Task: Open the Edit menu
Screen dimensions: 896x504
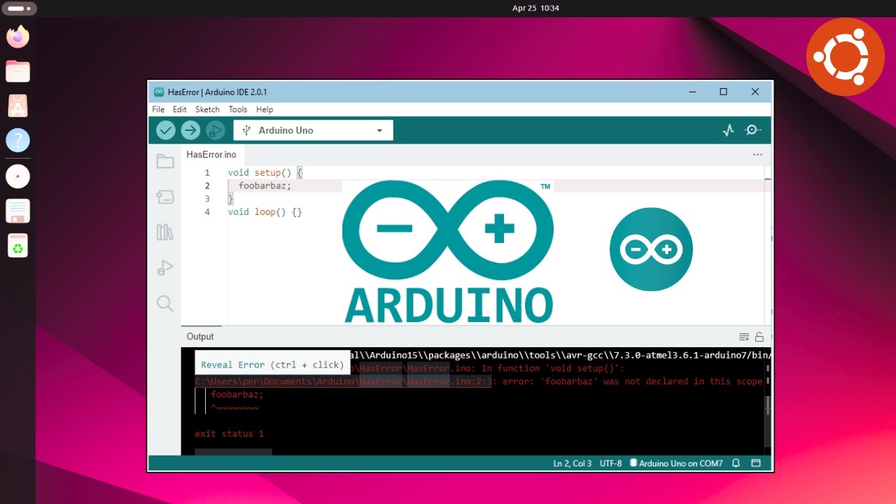Action: (180, 109)
